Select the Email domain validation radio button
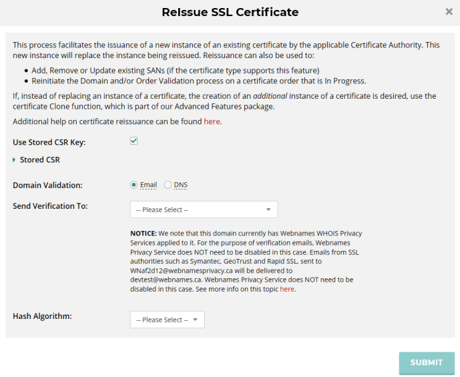The width and height of the screenshot is (460, 377). coord(134,185)
